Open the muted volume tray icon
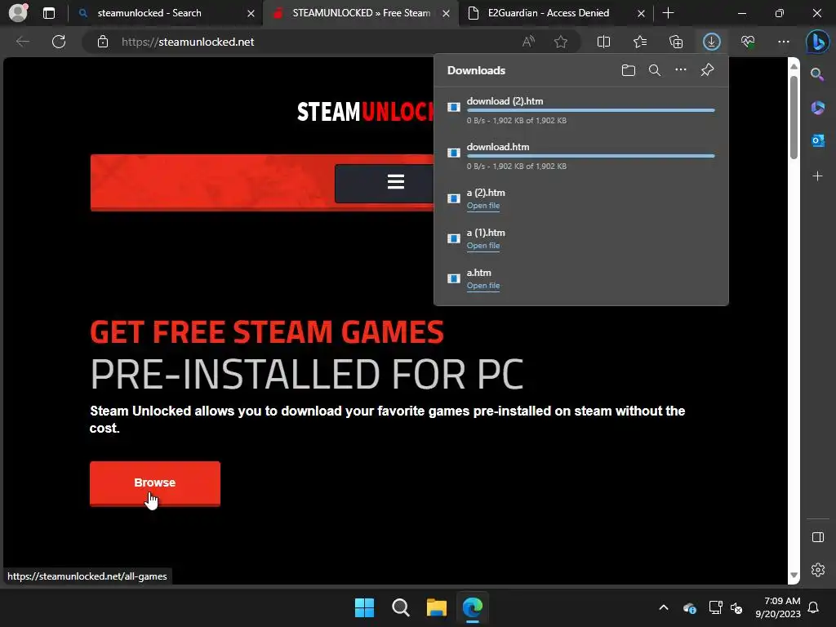 pyautogui.click(x=737, y=607)
